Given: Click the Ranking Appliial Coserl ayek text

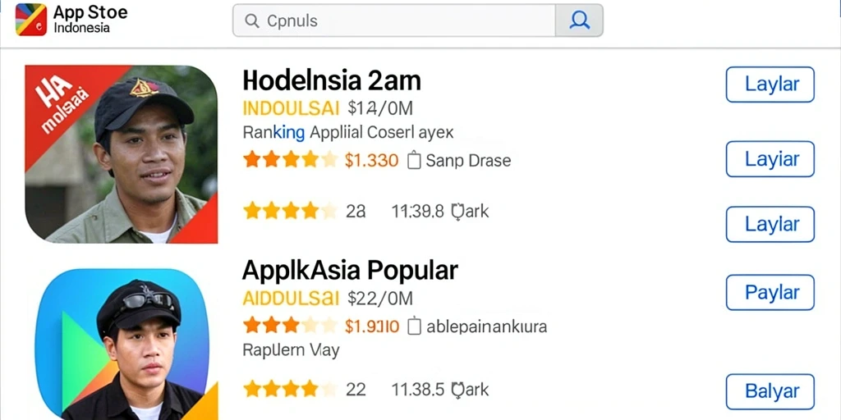Looking at the screenshot, I should 348,132.
